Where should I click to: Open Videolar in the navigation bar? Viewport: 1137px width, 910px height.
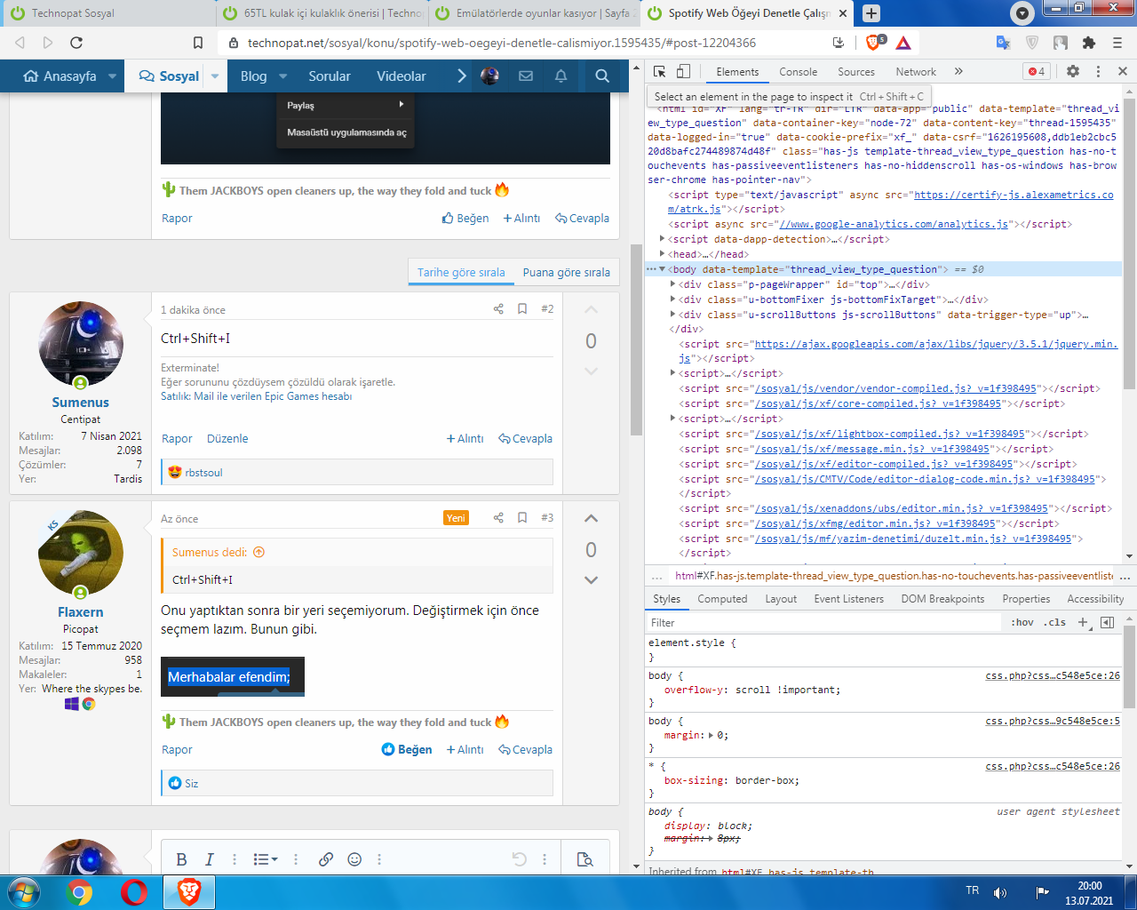pos(402,76)
